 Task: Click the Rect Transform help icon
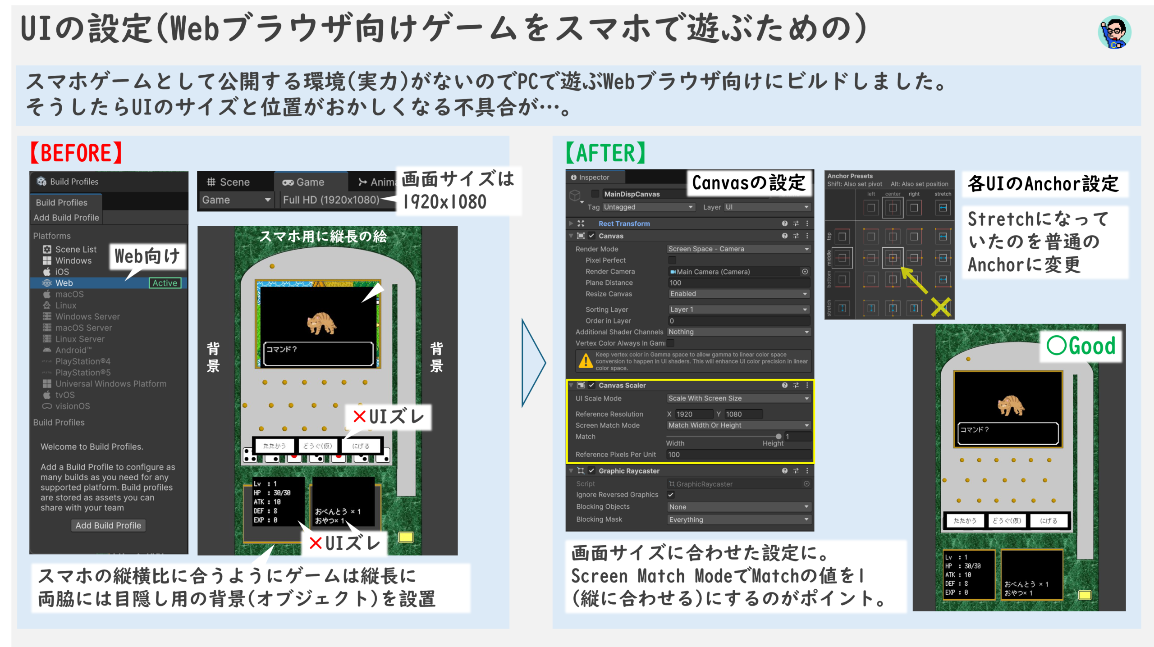tap(785, 223)
